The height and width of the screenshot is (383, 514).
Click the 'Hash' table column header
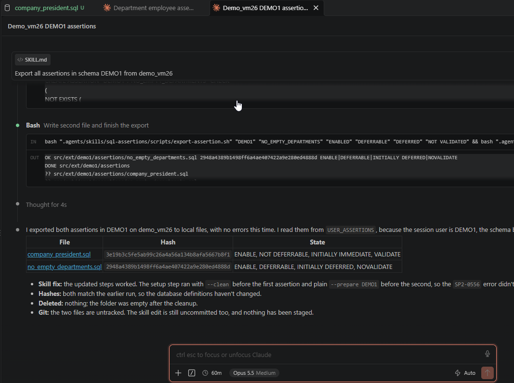[x=168, y=242]
